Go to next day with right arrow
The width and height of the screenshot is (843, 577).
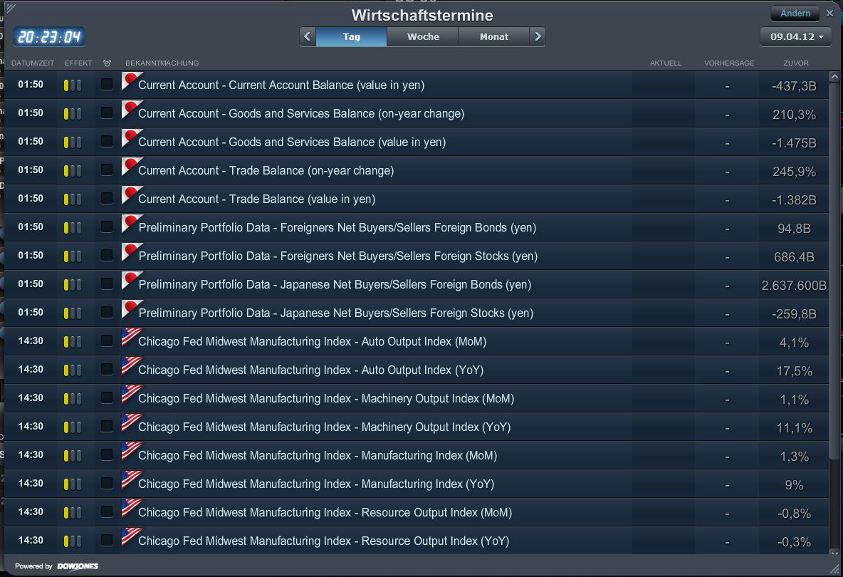coord(538,36)
